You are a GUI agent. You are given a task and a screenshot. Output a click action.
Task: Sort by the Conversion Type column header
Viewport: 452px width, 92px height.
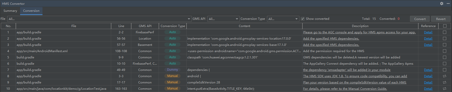(x=173, y=26)
